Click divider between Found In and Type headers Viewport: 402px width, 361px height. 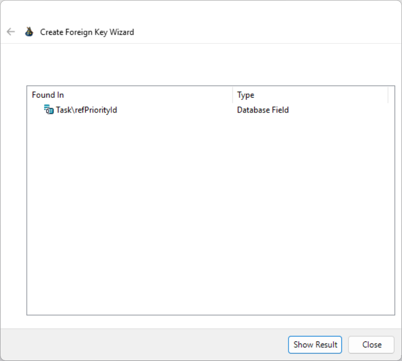[x=233, y=95]
